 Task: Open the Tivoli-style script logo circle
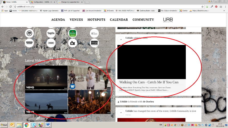coord(51,33)
